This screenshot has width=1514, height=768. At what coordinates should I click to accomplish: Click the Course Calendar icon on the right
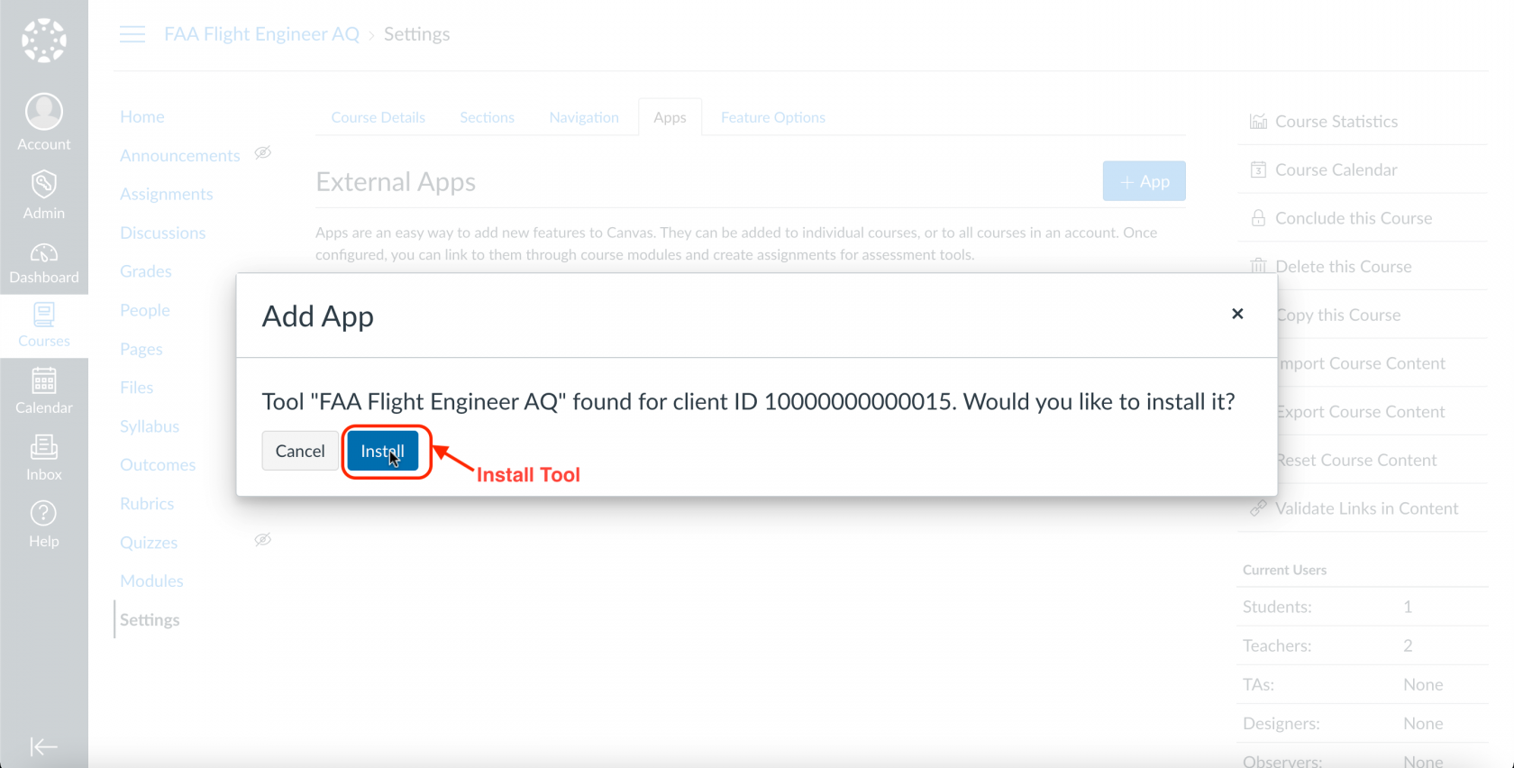[x=1258, y=169]
